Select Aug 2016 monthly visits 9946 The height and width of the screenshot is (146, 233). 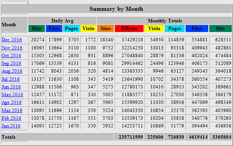(x=158, y=71)
